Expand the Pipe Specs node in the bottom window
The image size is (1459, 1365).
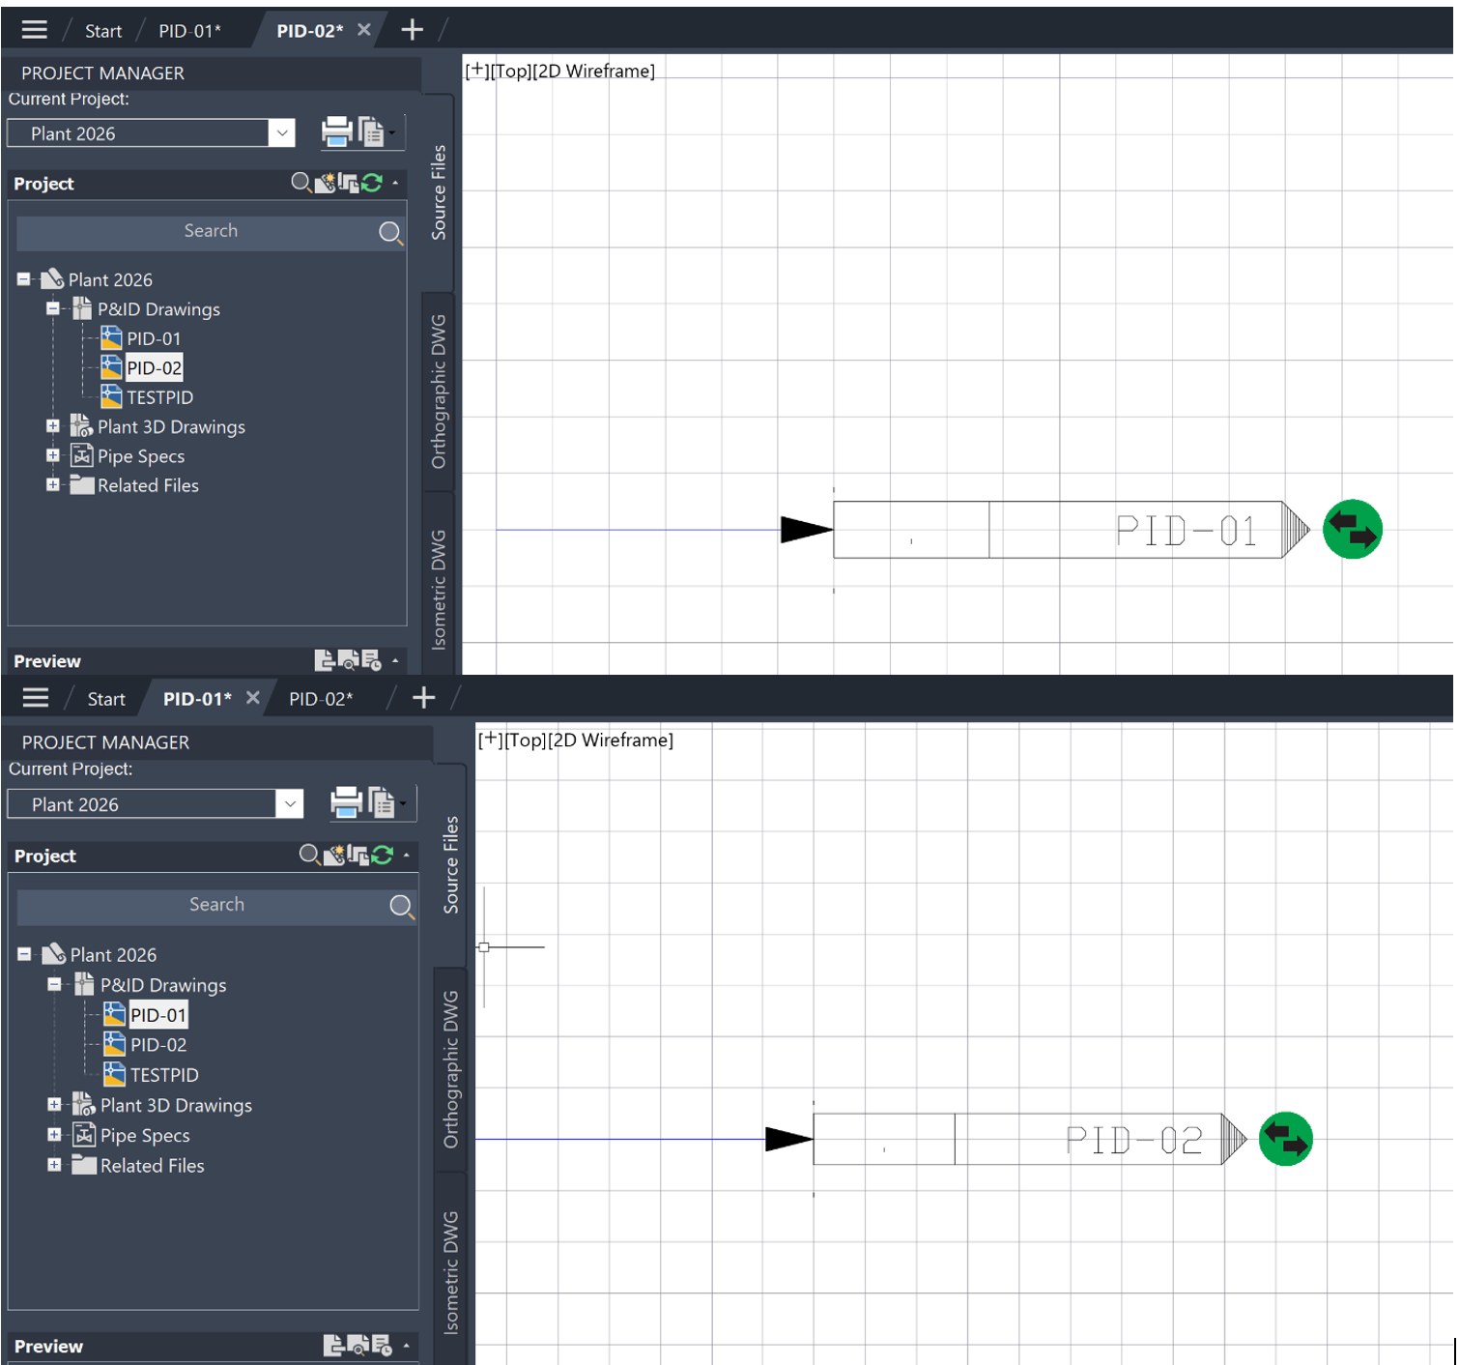(54, 1134)
